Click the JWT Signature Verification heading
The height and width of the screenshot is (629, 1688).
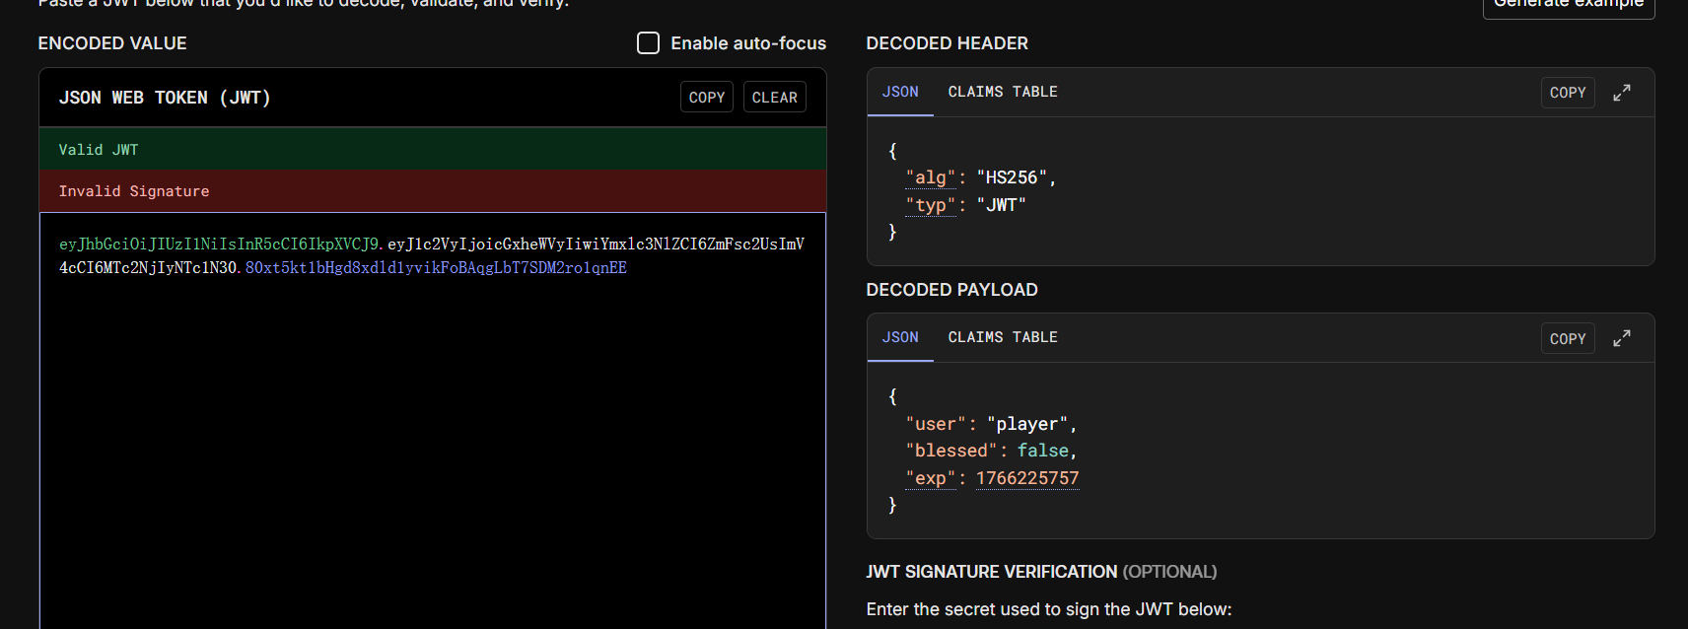1041,572
